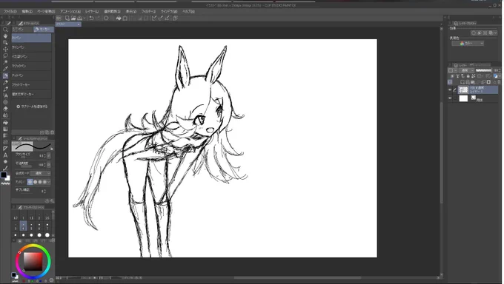504x284 pixels.
Task: Select the flat marker sub tool
Action: (x=31, y=85)
